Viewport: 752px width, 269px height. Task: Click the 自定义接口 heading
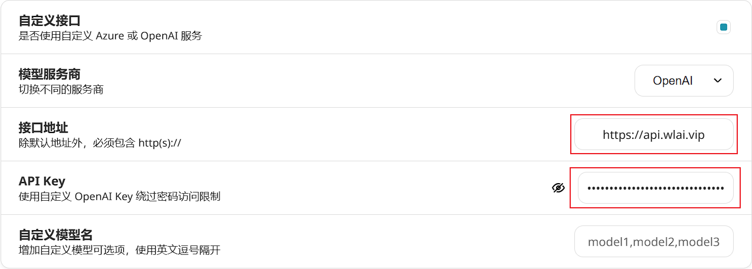50,21
